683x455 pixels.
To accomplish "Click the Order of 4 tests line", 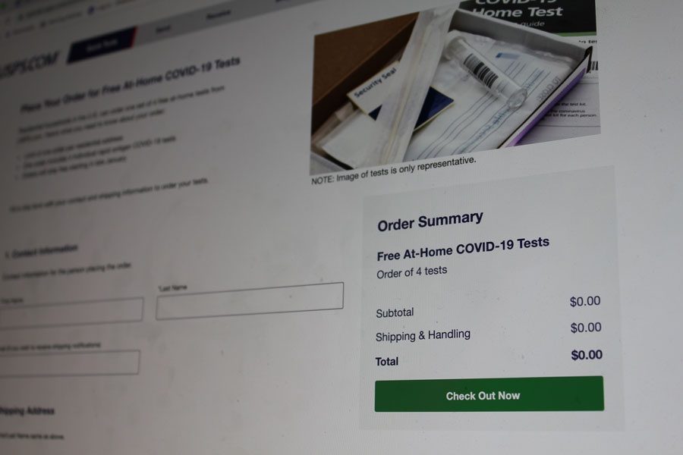I will (x=411, y=272).
